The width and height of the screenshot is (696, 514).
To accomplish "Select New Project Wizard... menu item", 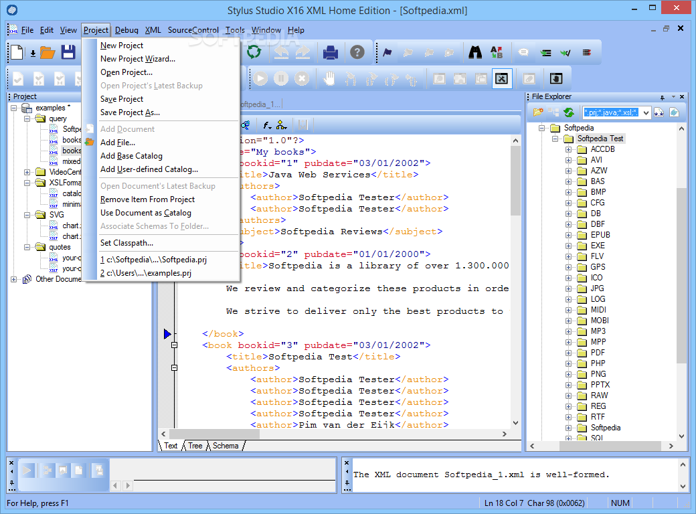I will click(x=138, y=59).
